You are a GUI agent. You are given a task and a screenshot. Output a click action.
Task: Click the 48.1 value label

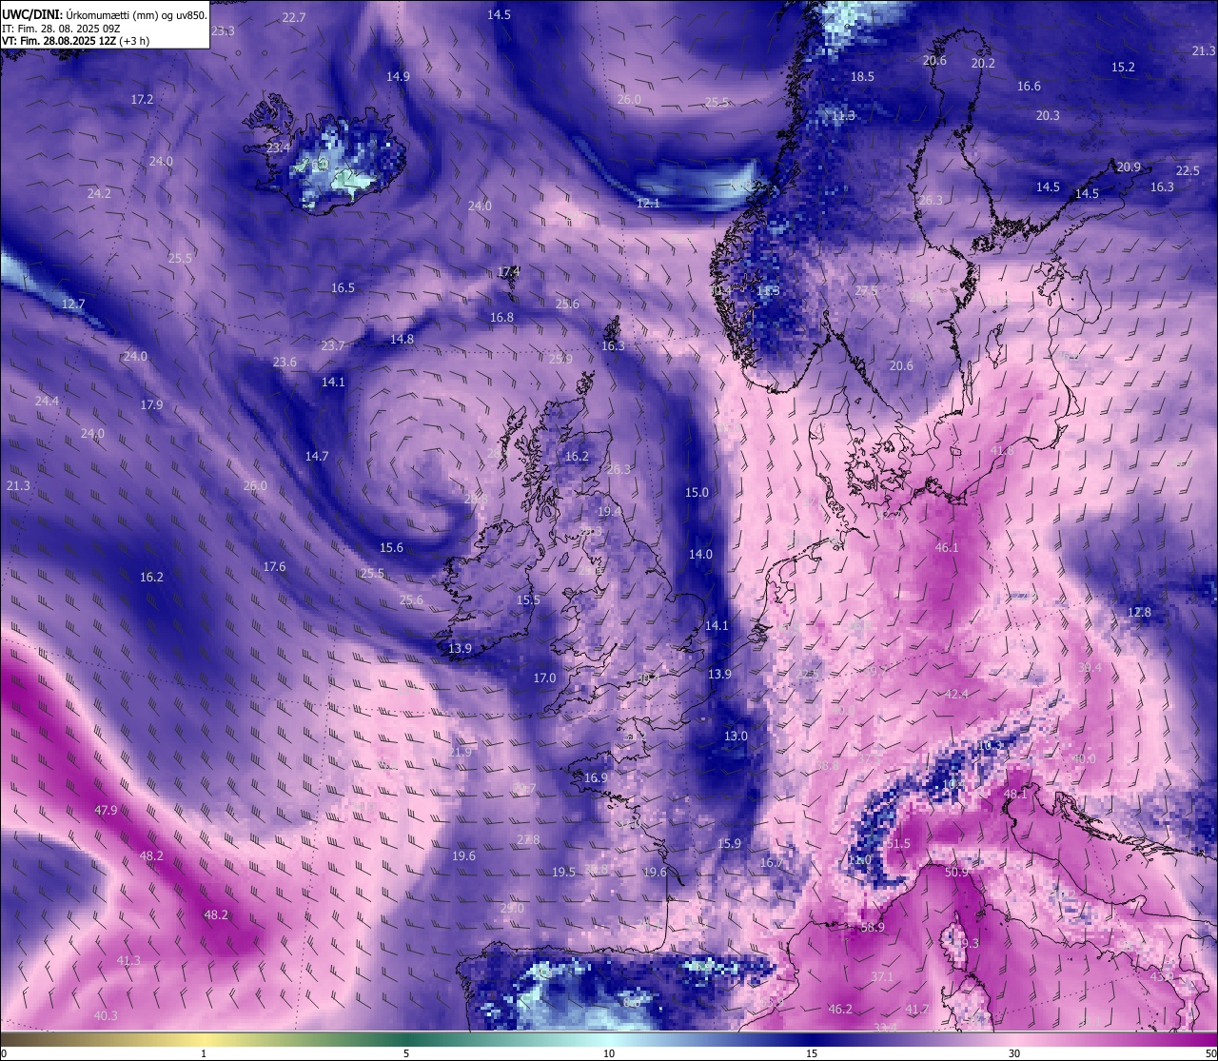coord(1015,795)
